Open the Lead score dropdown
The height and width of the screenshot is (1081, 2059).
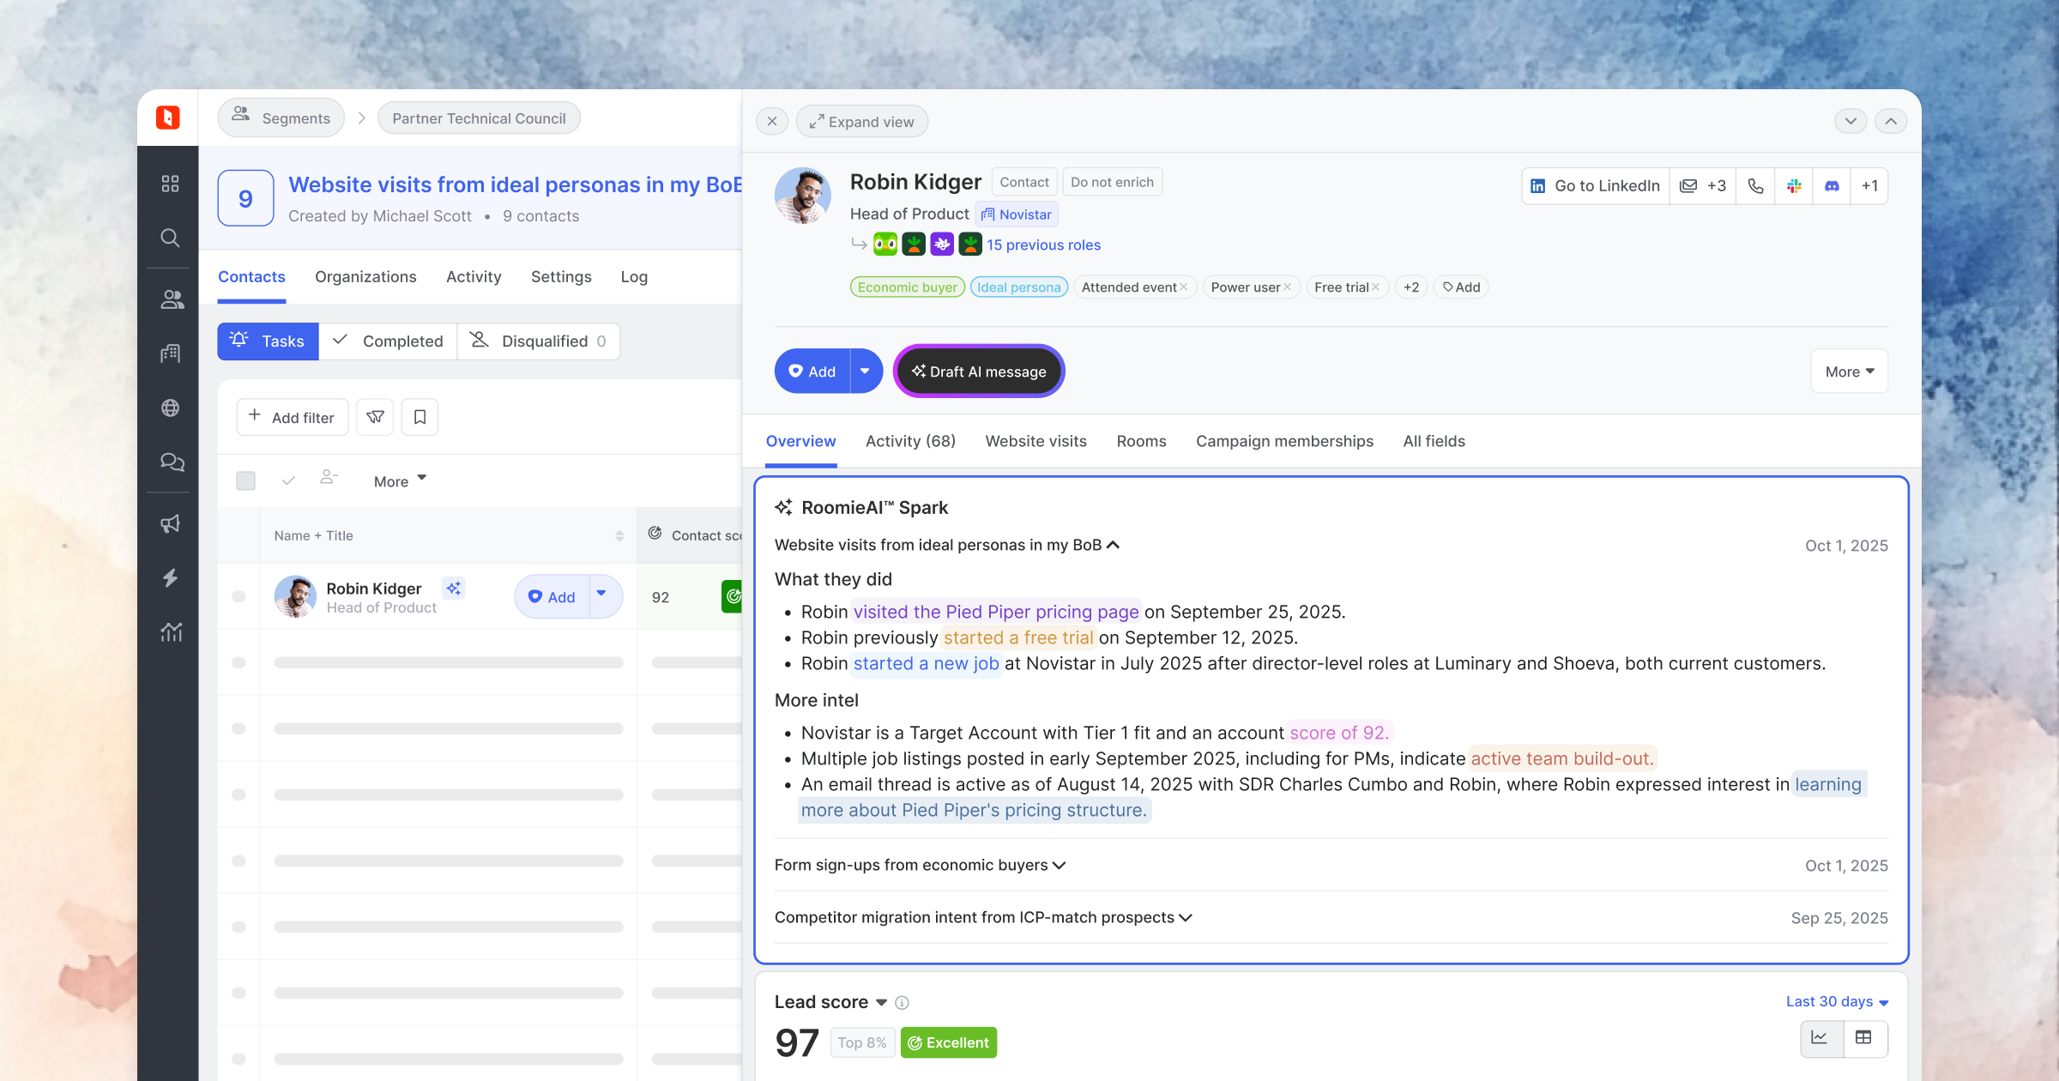coord(881,1002)
